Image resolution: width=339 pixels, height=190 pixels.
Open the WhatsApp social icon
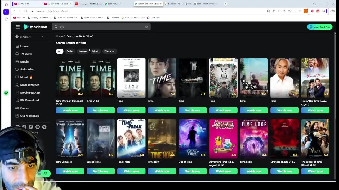[38, 127]
